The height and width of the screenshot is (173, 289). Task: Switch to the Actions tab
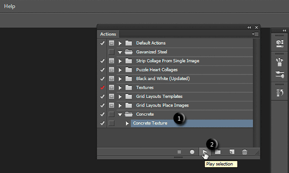[x=108, y=34]
